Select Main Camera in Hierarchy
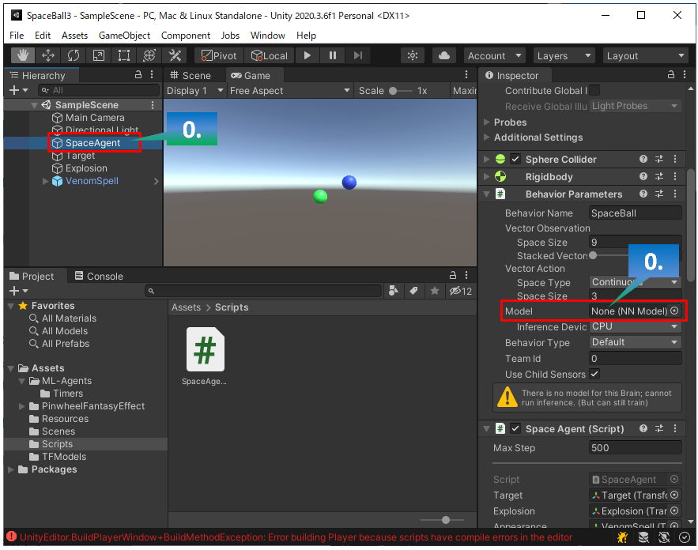 tap(94, 118)
